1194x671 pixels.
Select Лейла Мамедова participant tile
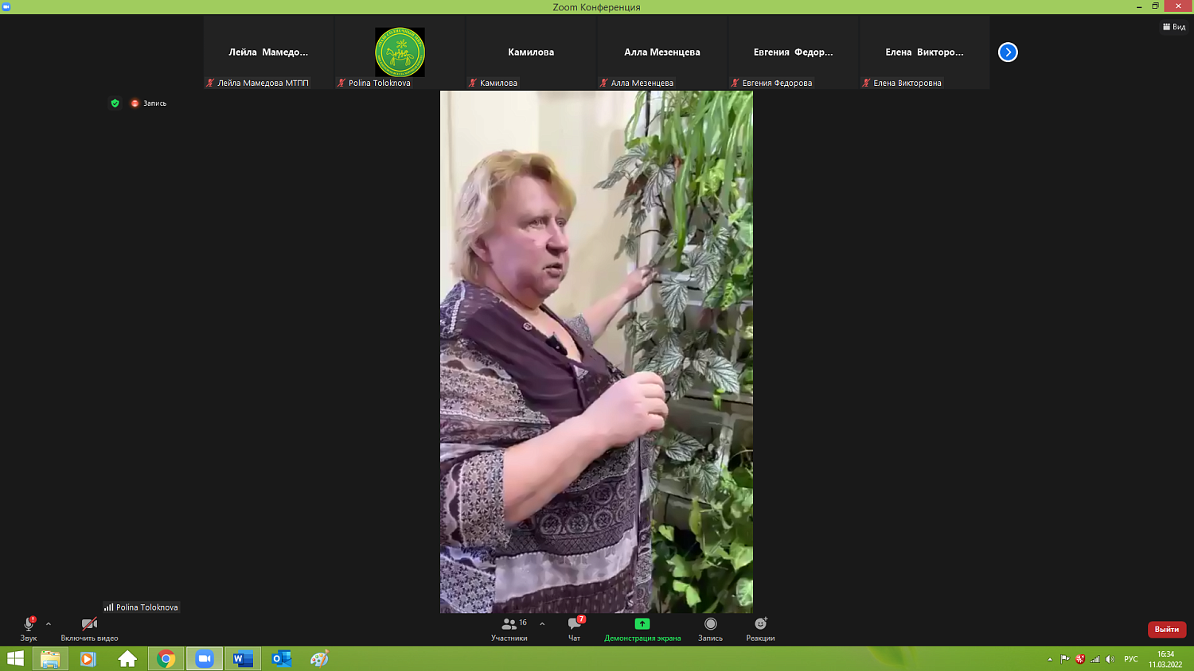pyautogui.click(x=268, y=52)
